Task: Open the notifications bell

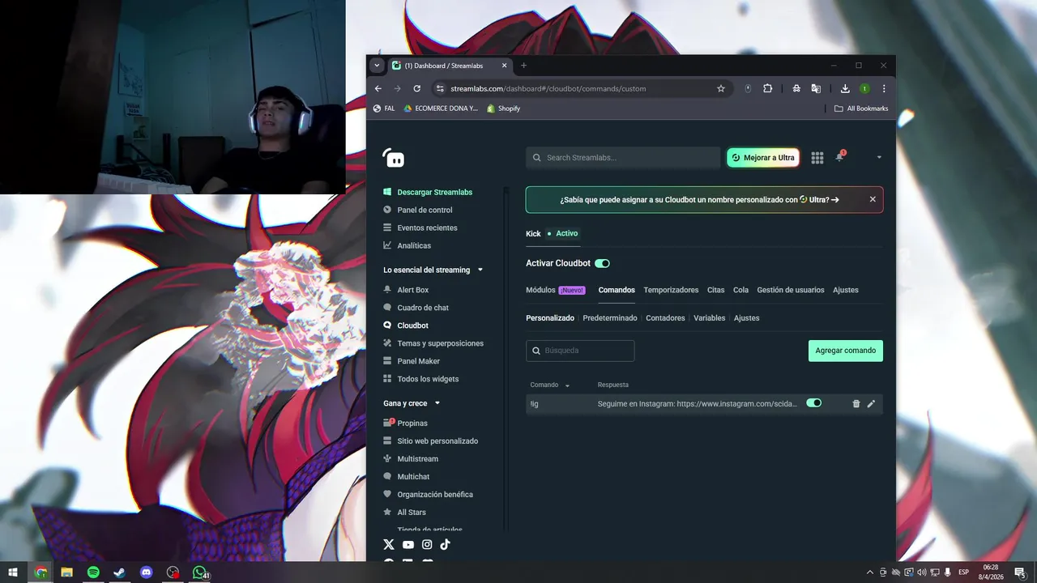Action: tap(839, 157)
